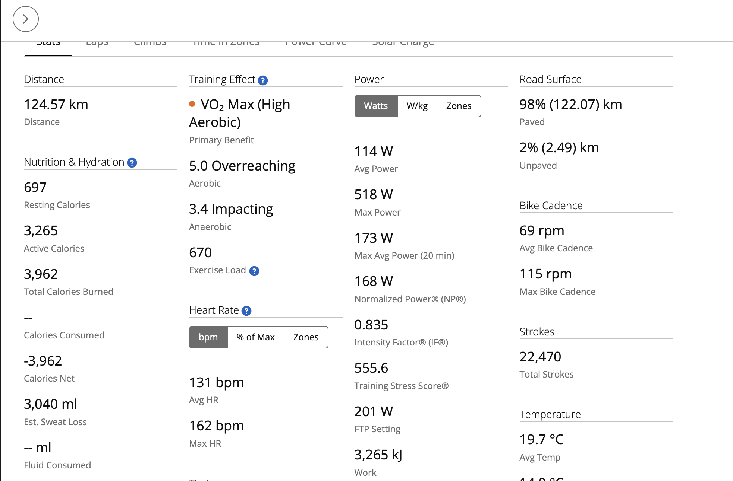Viewport: 733px width, 481px height.
Task: Select the 3,040 ml sweat loss value
Action: click(x=50, y=404)
